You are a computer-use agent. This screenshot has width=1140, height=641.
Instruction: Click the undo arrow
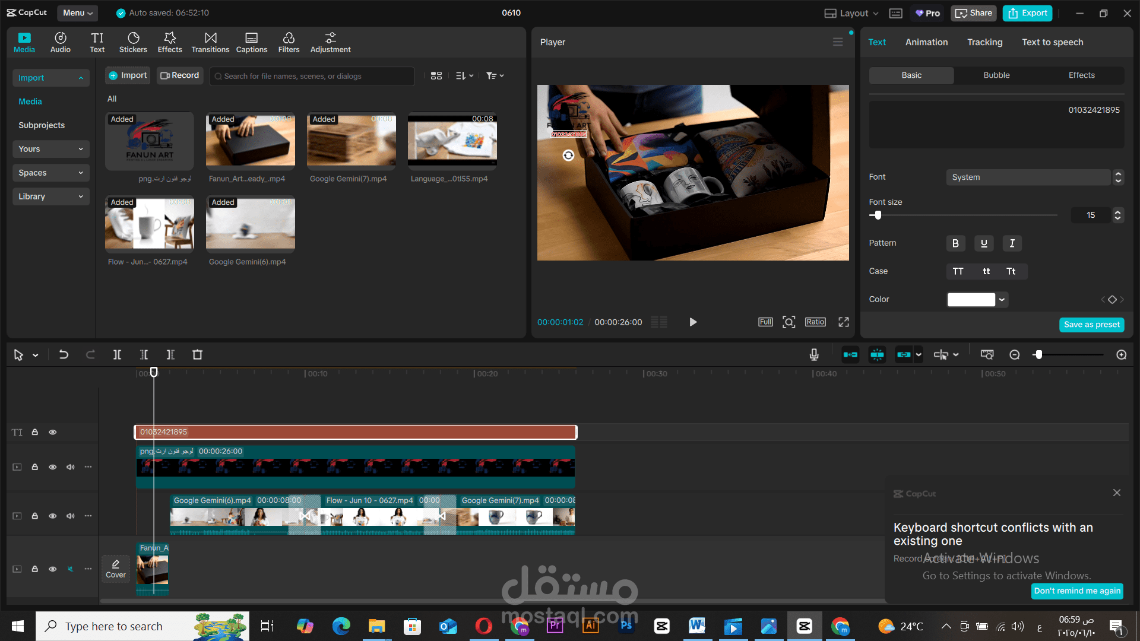tap(64, 355)
